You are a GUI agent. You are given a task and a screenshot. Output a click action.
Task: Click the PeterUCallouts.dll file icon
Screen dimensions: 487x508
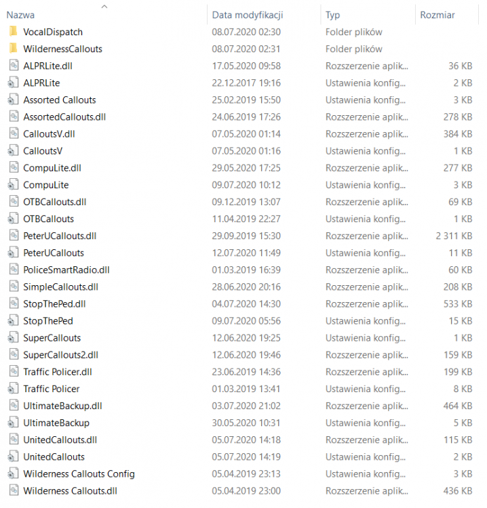pyautogui.click(x=14, y=236)
